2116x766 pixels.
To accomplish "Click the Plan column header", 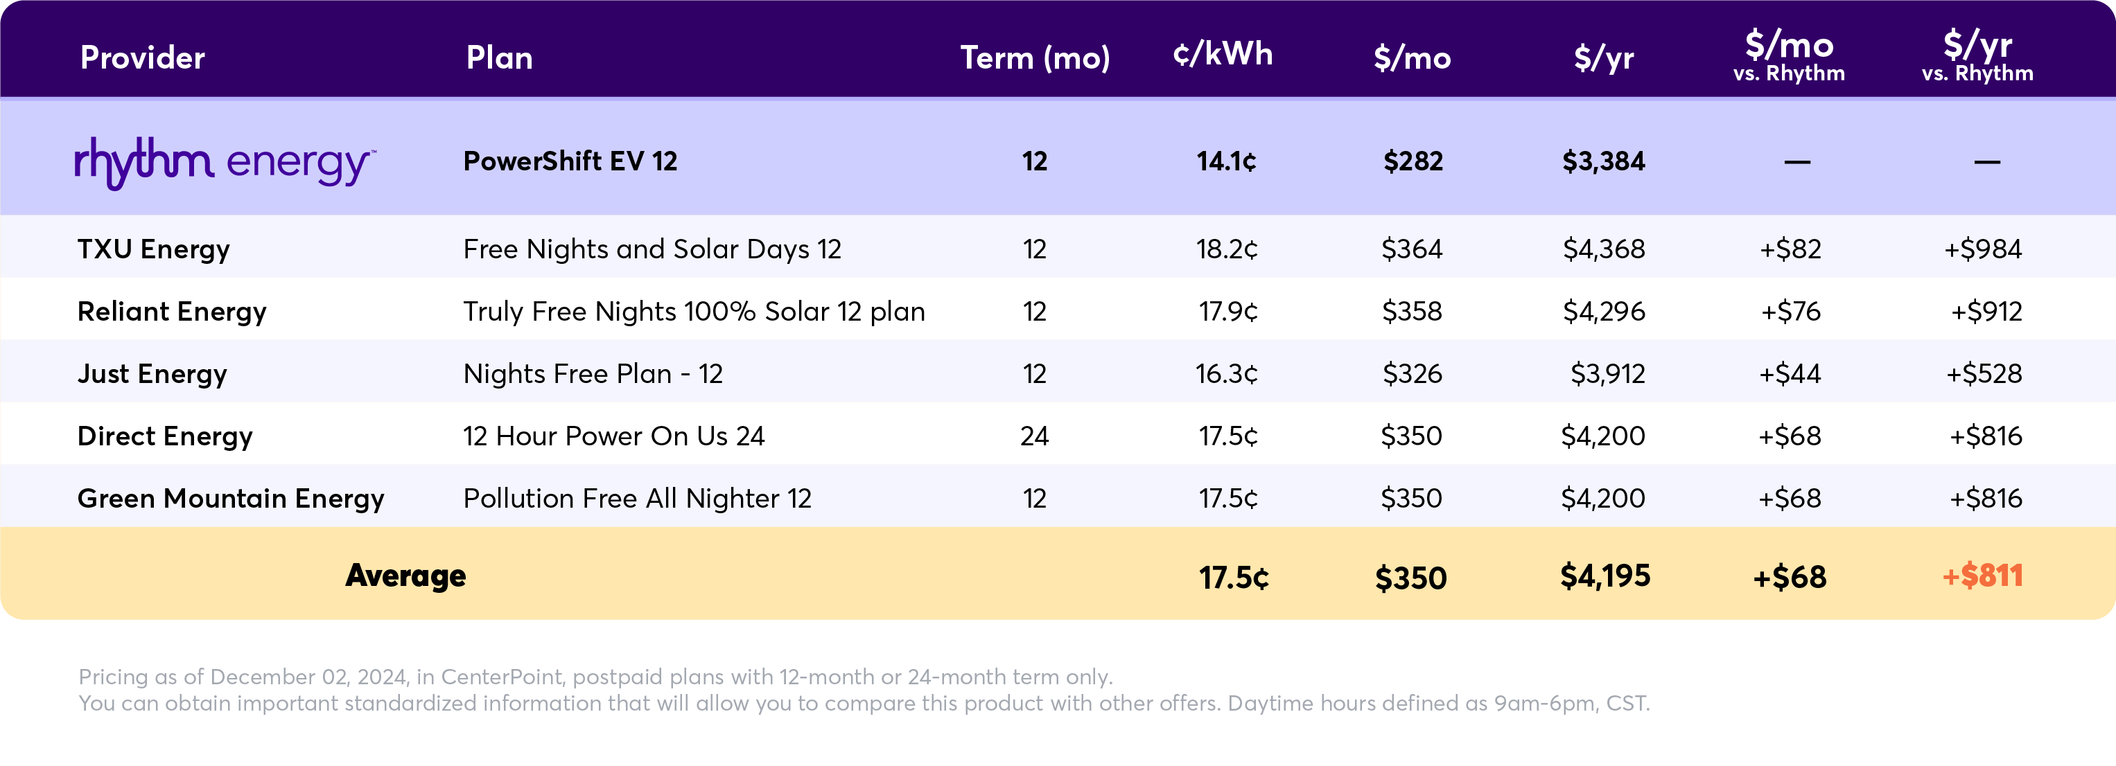I will (498, 58).
